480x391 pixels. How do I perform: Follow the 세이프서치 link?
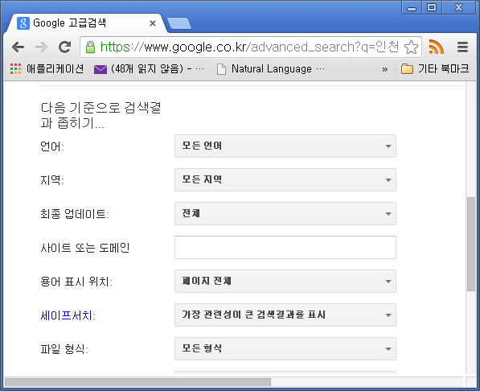pyautogui.click(x=68, y=315)
